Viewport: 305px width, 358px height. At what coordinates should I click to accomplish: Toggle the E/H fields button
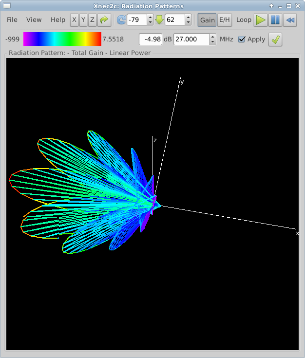pos(225,20)
